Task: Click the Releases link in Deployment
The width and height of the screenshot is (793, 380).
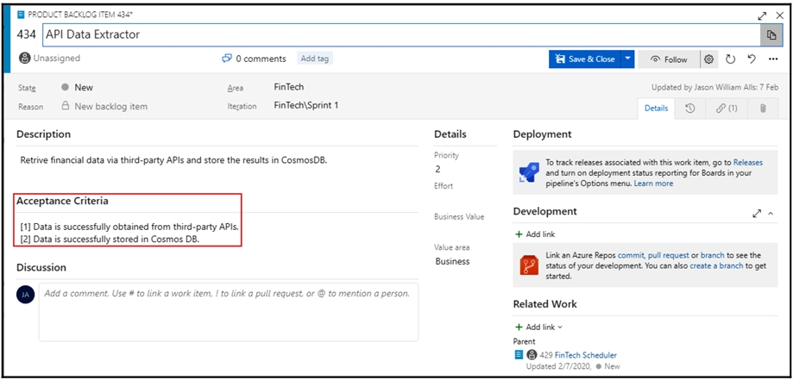Action: click(747, 162)
